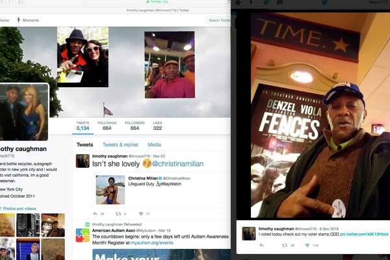The height and width of the screenshot is (260, 390).
Task: Click the header photo with pink shirt man
Action: pos(170,65)
